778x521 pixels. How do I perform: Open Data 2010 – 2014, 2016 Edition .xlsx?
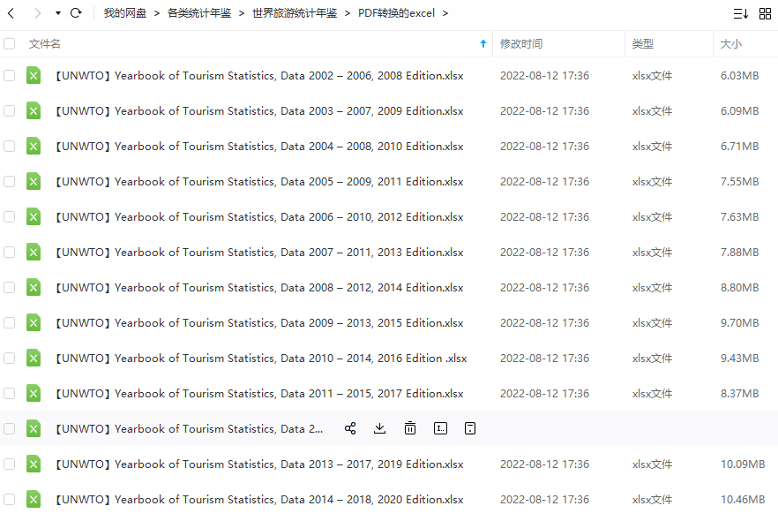coord(261,358)
